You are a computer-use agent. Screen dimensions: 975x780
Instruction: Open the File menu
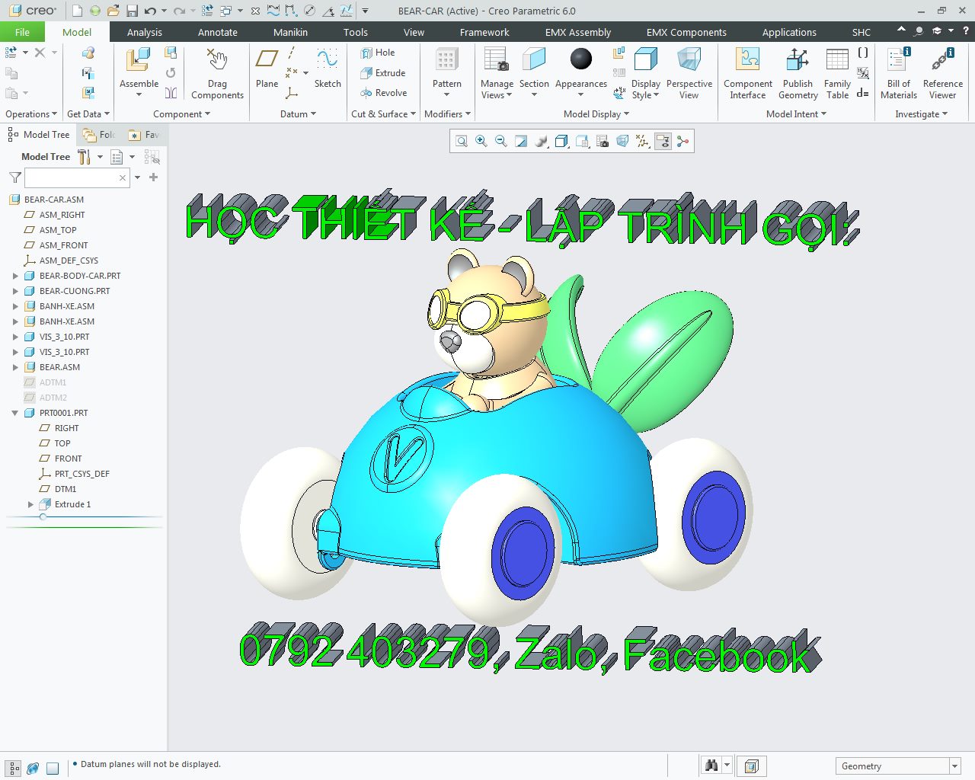pyautogui.click(x=22, y=32)
